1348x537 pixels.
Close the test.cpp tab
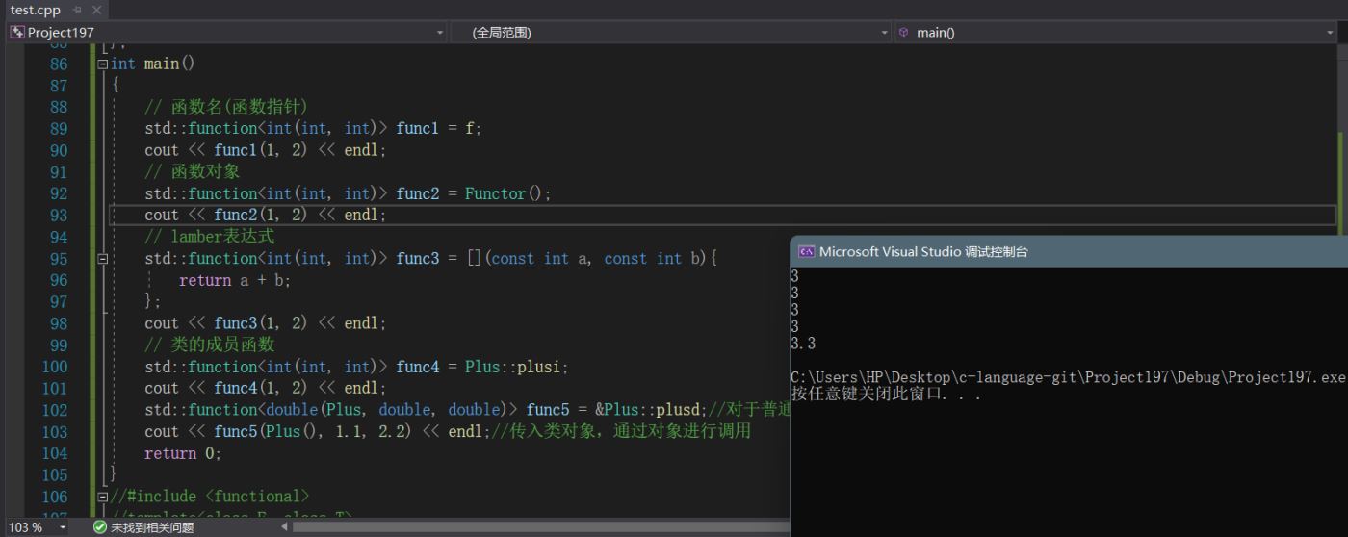[96, 10]
